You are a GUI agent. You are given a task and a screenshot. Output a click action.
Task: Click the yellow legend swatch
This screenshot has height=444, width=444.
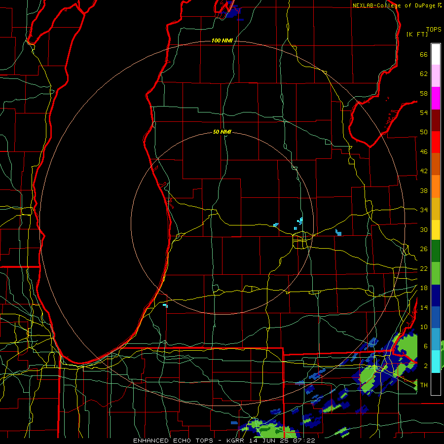436,230
